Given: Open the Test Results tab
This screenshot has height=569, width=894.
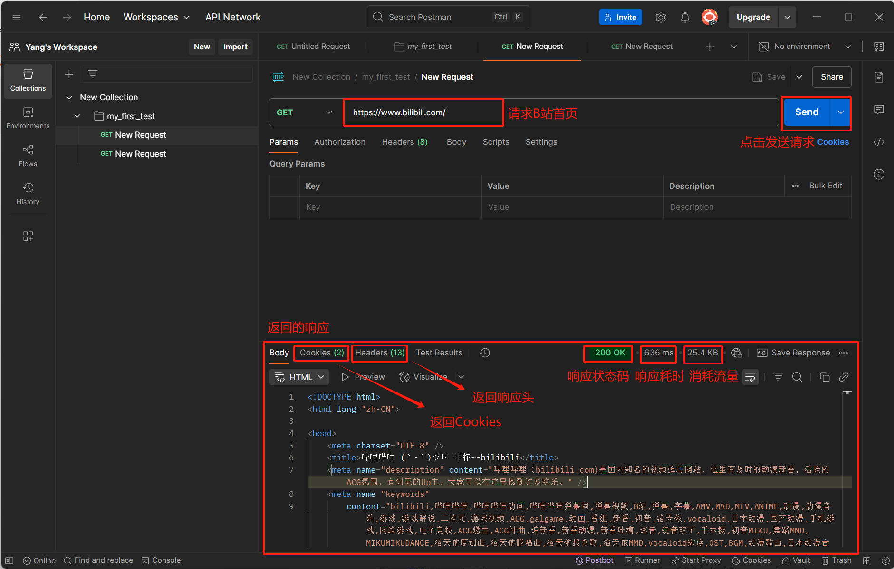Looking at the screenshot, I should [x=439, y=353].
